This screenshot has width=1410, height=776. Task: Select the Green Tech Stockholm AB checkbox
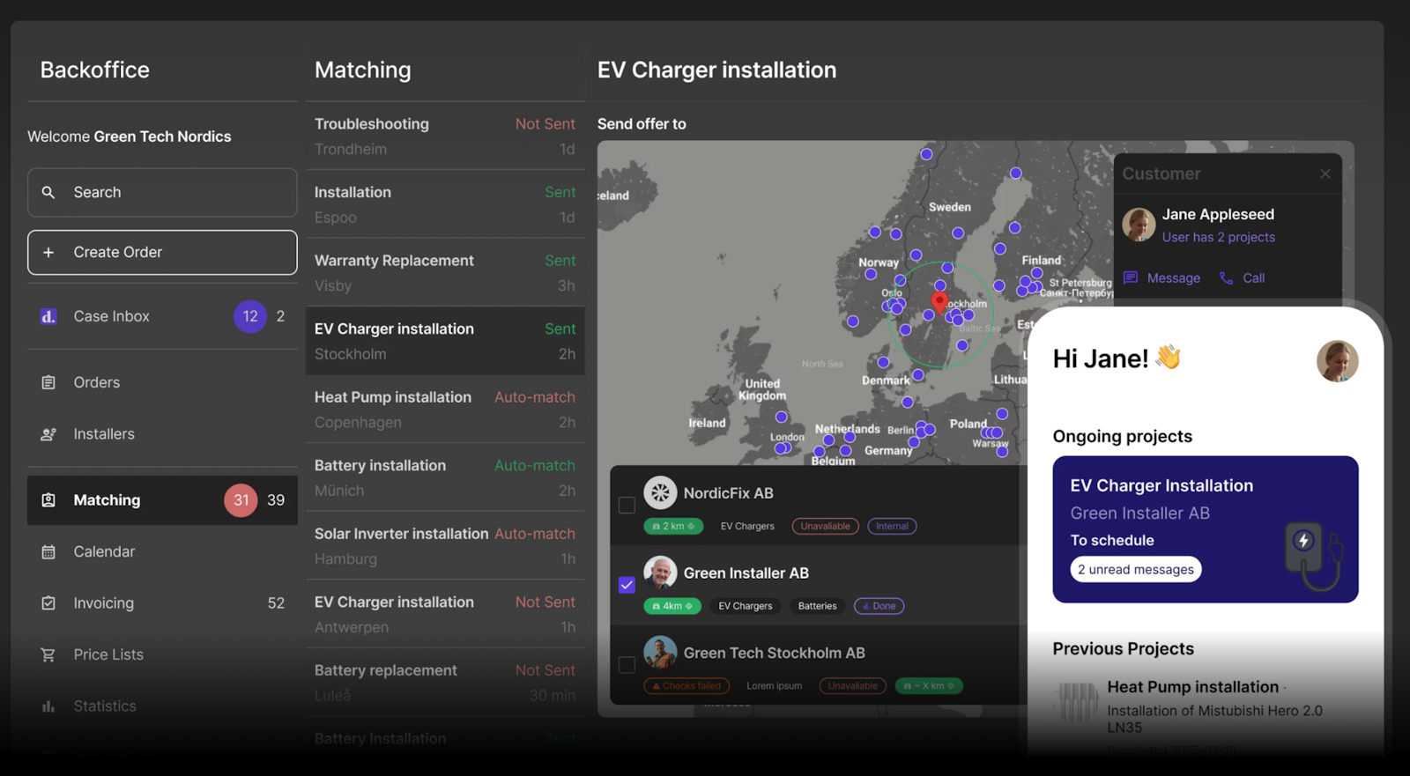(627, 665)
